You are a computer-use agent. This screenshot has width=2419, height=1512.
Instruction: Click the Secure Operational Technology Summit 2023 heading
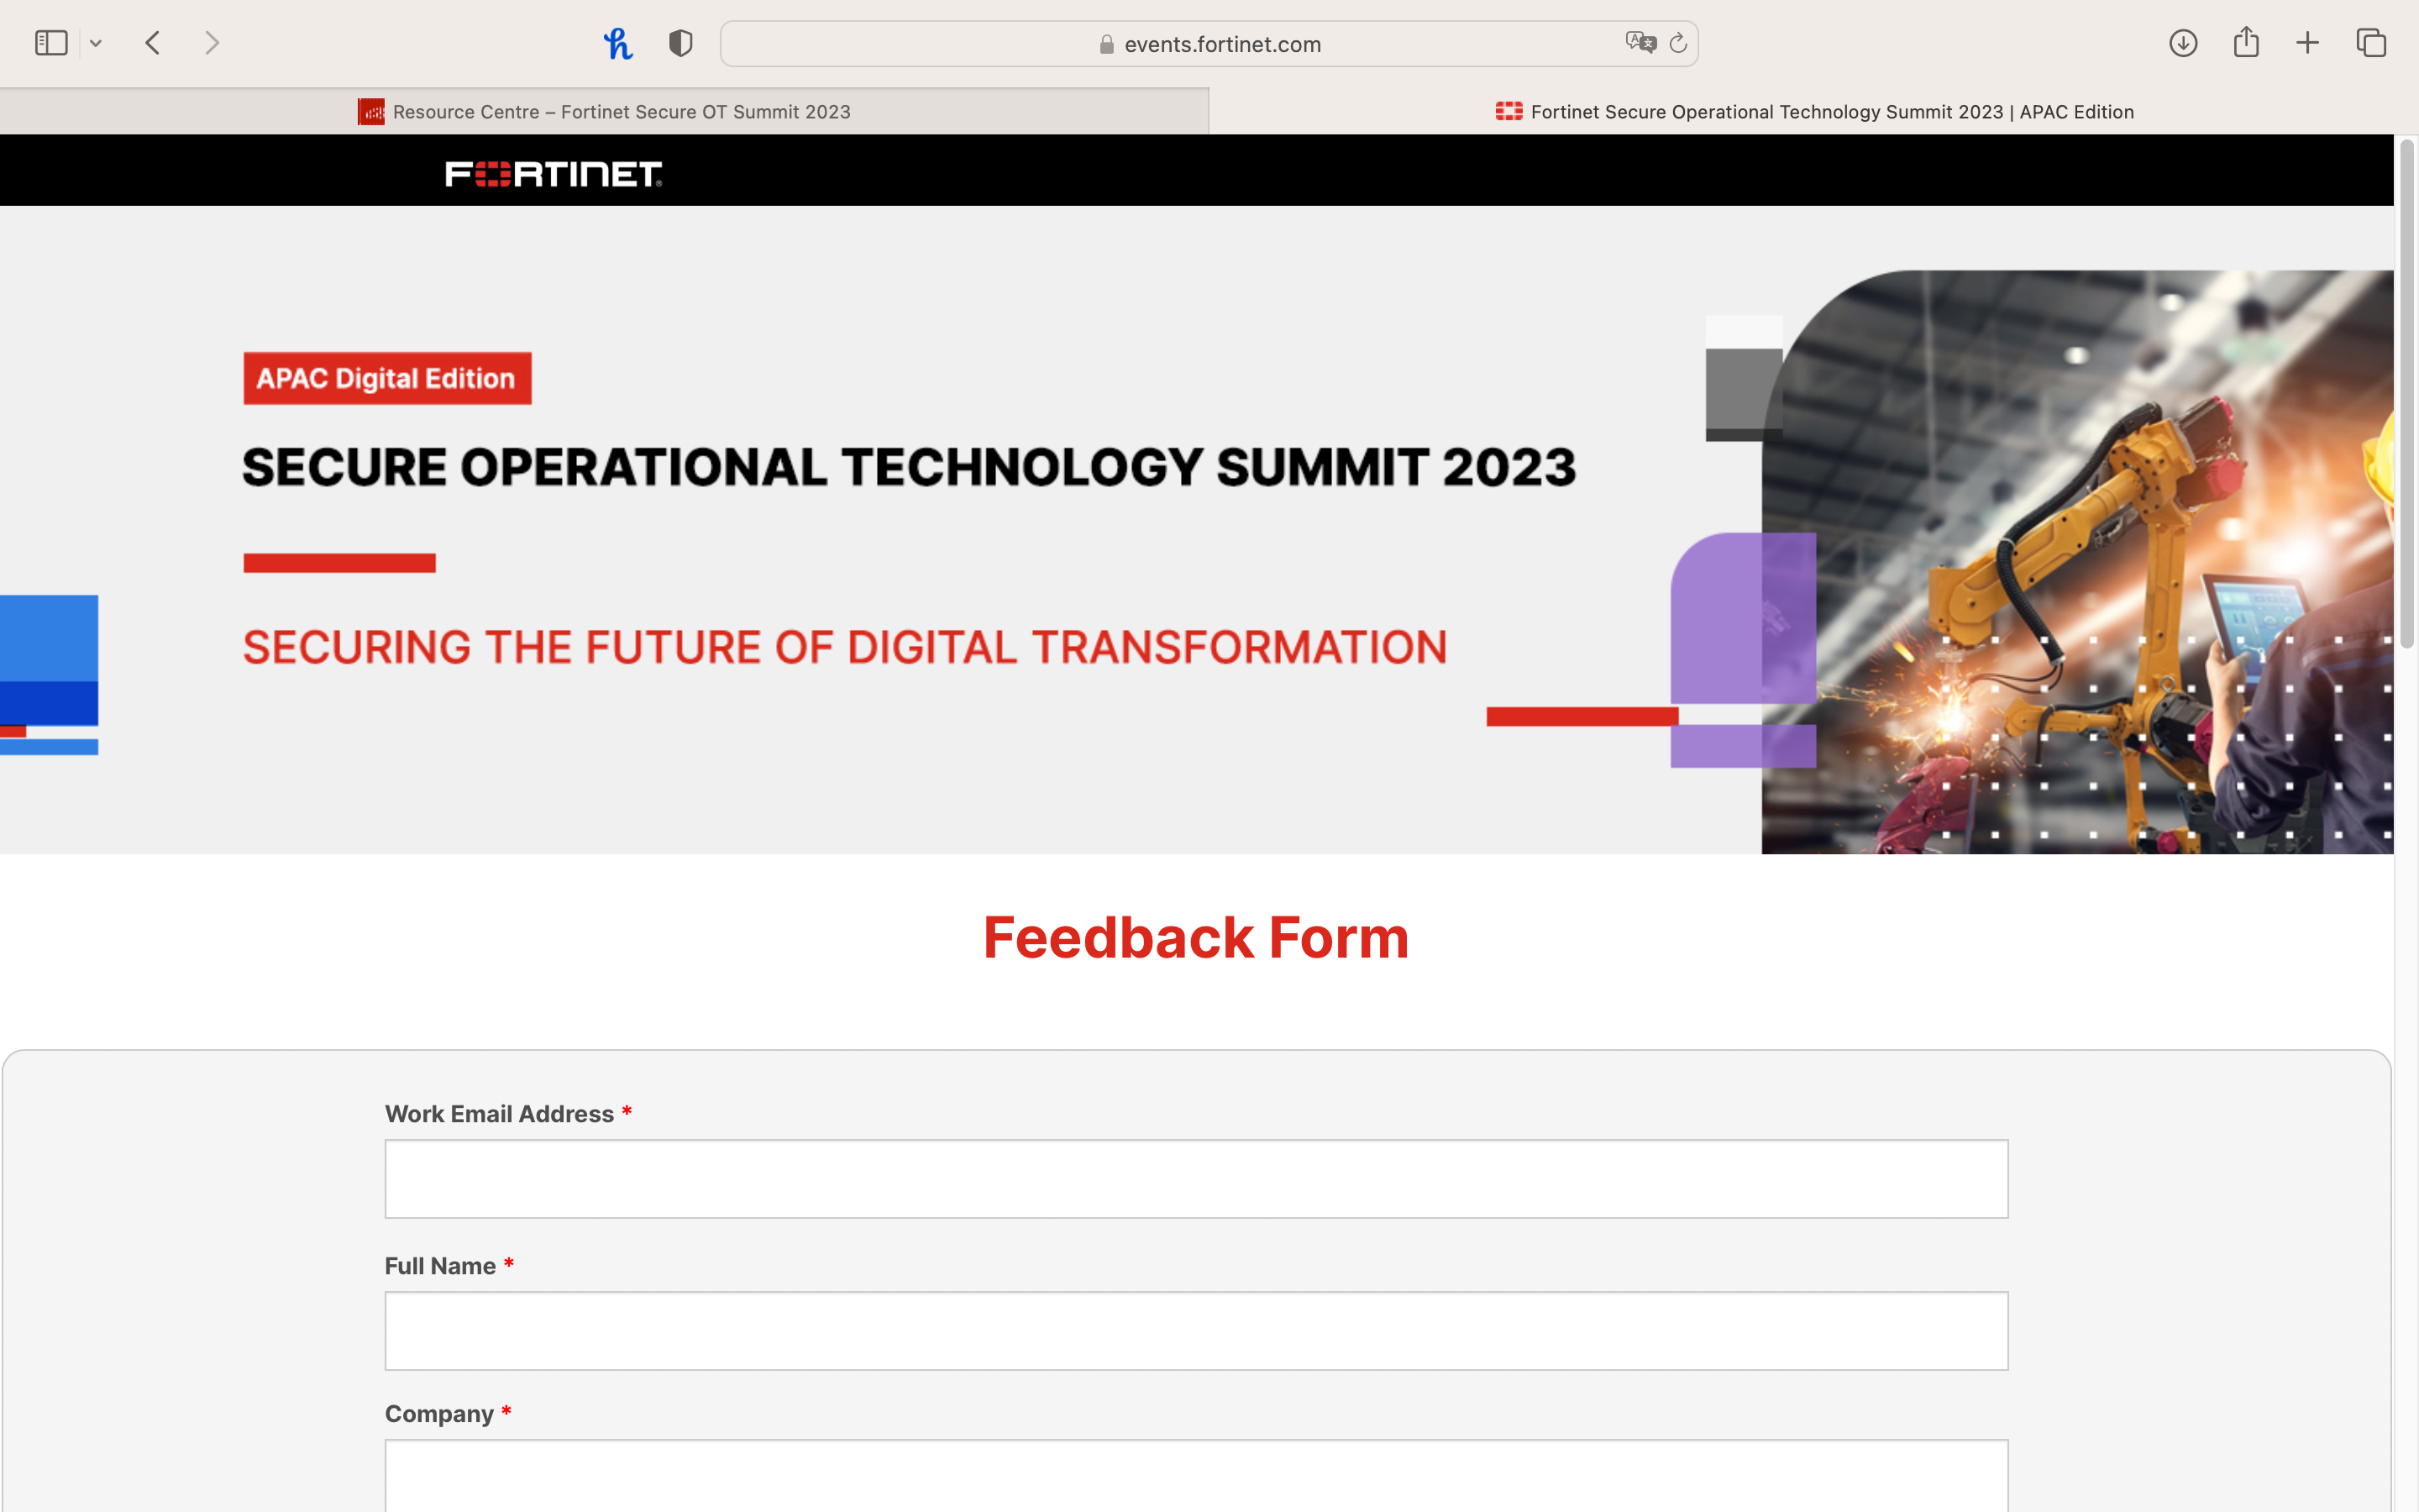pyautogui.click(x=909, y=467)
